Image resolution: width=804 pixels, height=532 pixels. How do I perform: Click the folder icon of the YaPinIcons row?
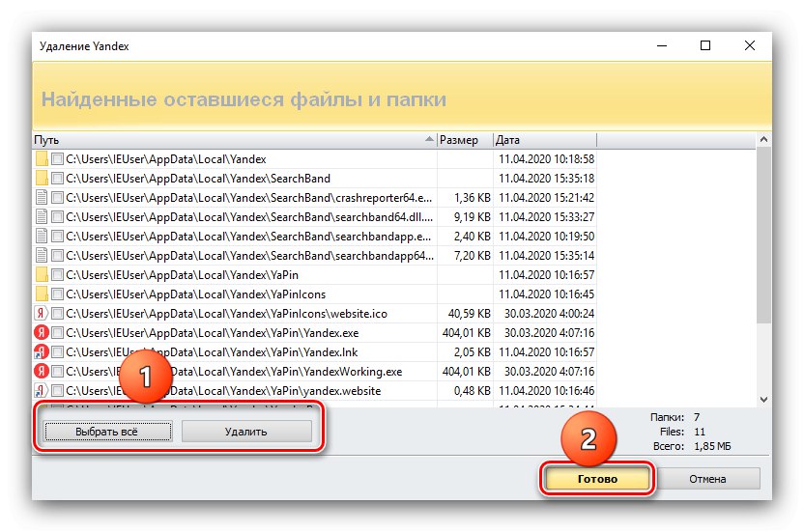[43, 294]
